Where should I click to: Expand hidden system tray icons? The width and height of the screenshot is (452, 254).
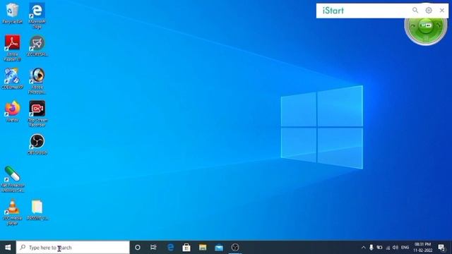[364, 248]
